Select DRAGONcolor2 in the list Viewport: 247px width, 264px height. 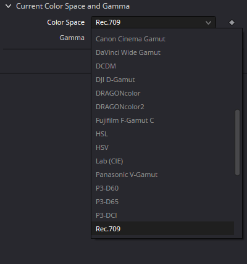click(x=162, y=107)
